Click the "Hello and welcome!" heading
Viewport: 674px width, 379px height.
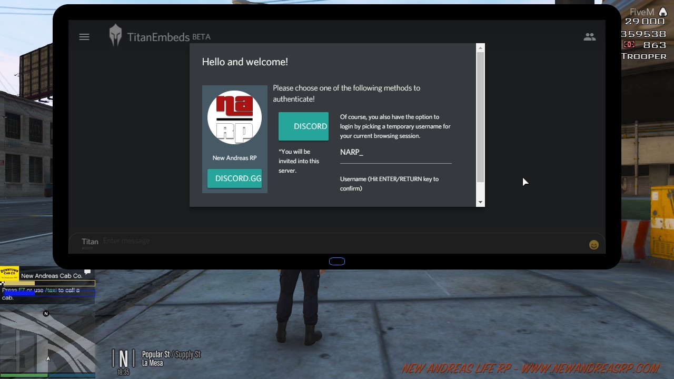[245, 62]
